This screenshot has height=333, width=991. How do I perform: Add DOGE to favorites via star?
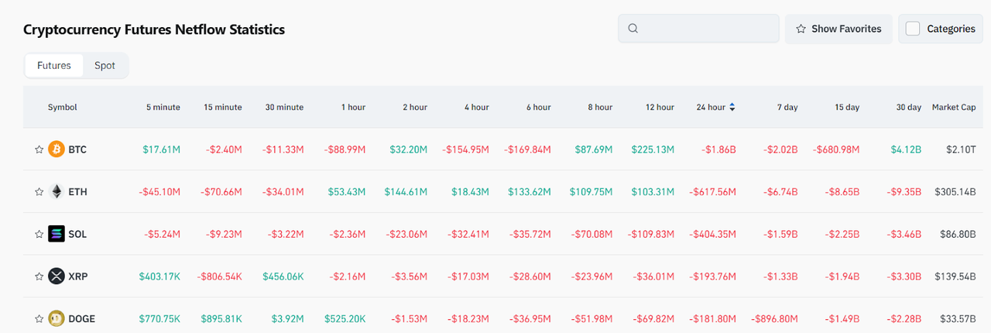coord(39,318)
